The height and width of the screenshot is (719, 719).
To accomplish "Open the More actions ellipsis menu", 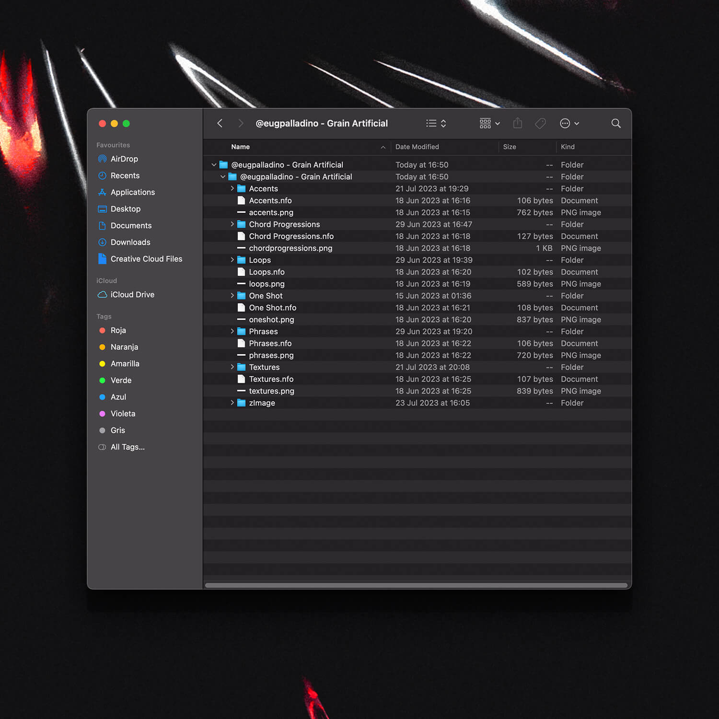I will coord(569,123).
